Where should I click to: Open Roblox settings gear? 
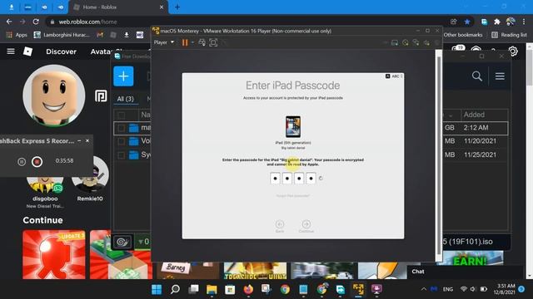[x=513, y=51]
